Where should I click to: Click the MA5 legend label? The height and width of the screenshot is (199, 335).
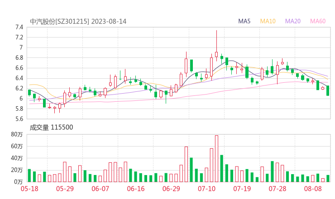click(244, 21)
